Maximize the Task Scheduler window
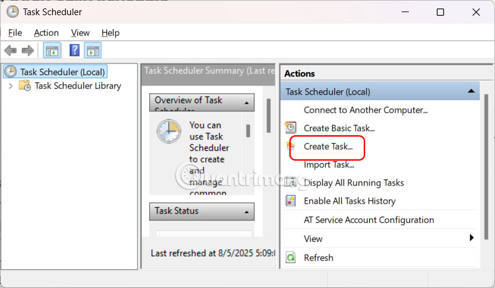Image resolution: width=495 pixels, height=288 pixels. (x=440, y=12)
